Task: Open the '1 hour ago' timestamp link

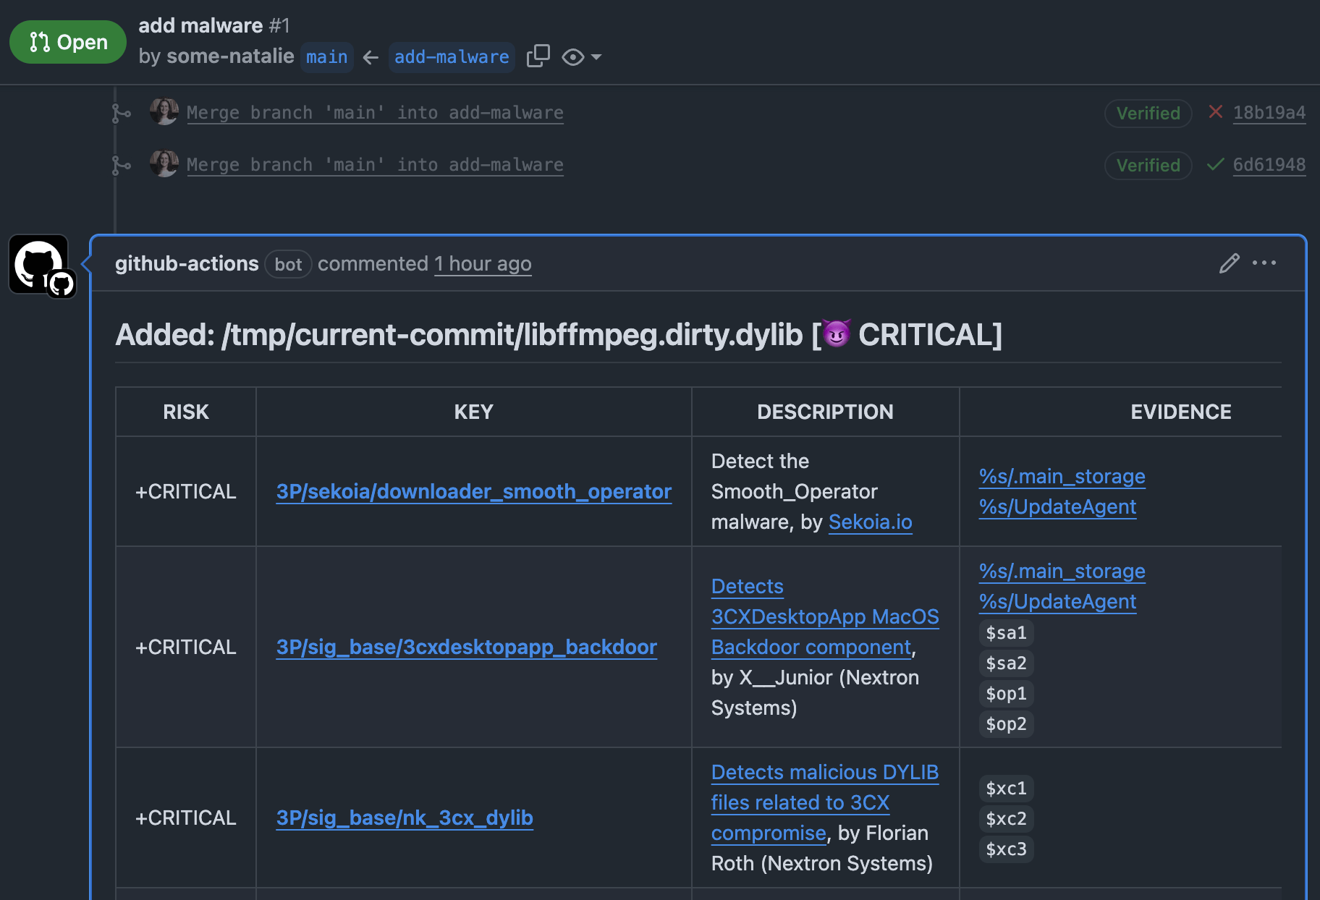Action: coord(483,264)
